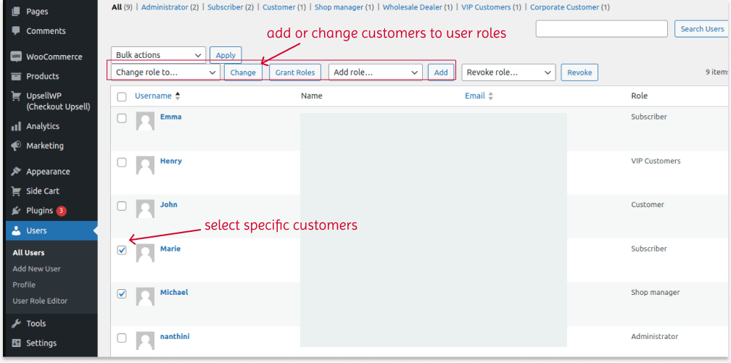Click the Grant Roles button

295,72
